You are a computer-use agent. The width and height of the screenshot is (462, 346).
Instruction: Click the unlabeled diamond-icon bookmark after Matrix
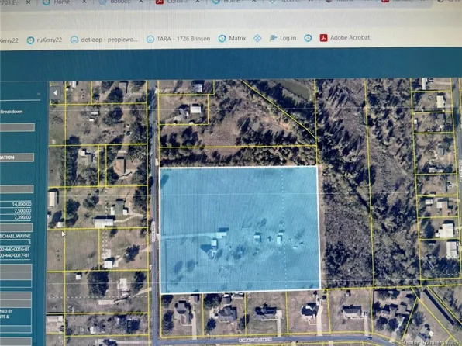pos(257,38)
